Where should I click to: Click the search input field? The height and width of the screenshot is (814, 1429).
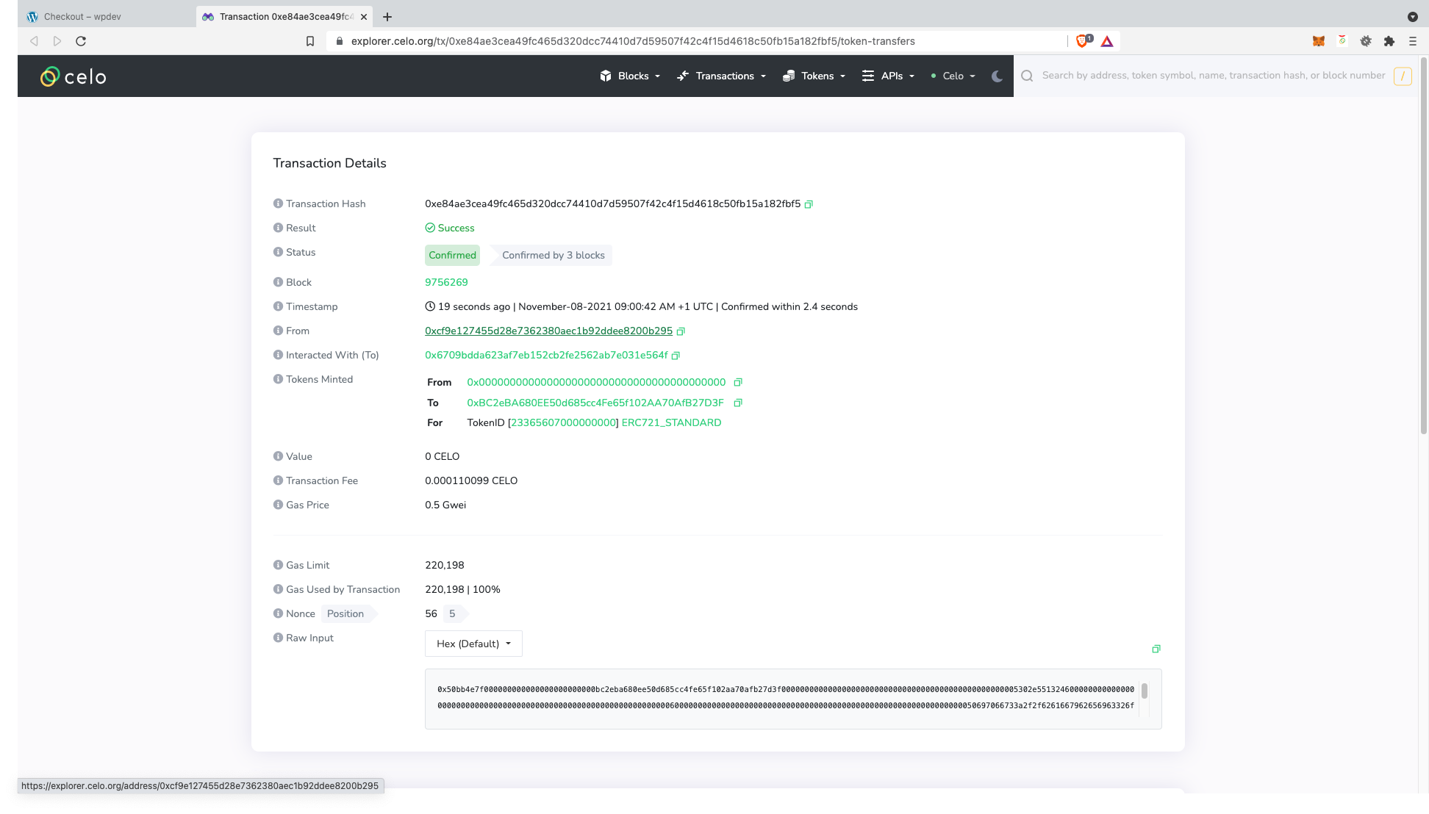(1211, 76)
